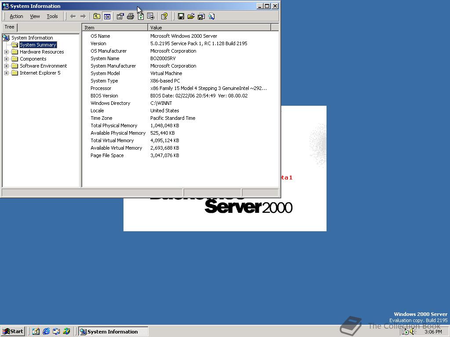Click the Available Virtual Memory item
This screenshot has width=450, height=337.
tap(116, 148)
